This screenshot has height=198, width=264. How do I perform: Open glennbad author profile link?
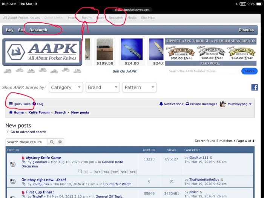coord(40,162)
